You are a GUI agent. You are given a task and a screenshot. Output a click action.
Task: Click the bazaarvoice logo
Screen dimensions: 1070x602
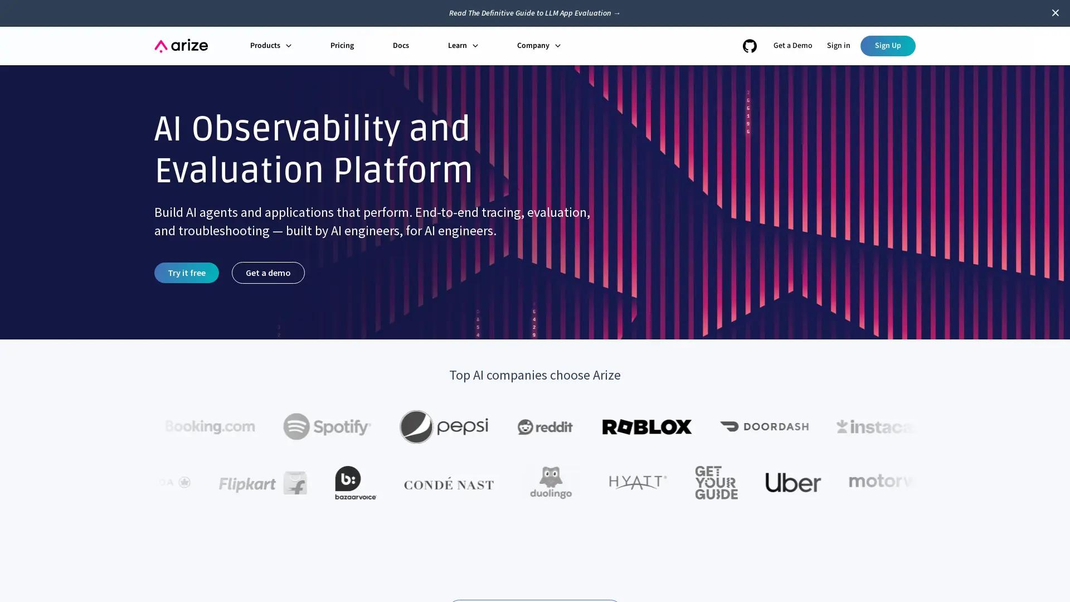354,483
